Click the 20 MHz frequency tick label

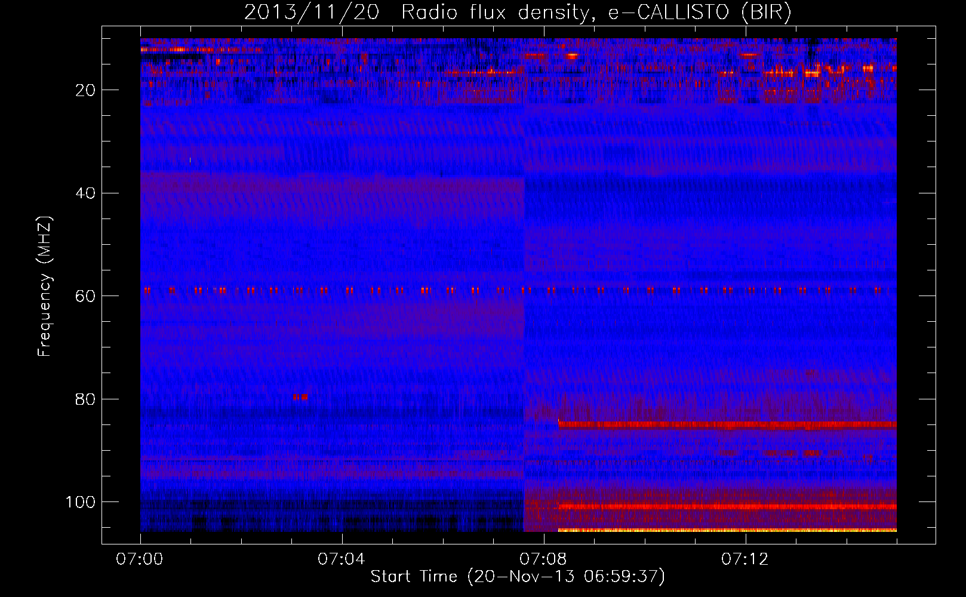[86, 90]
